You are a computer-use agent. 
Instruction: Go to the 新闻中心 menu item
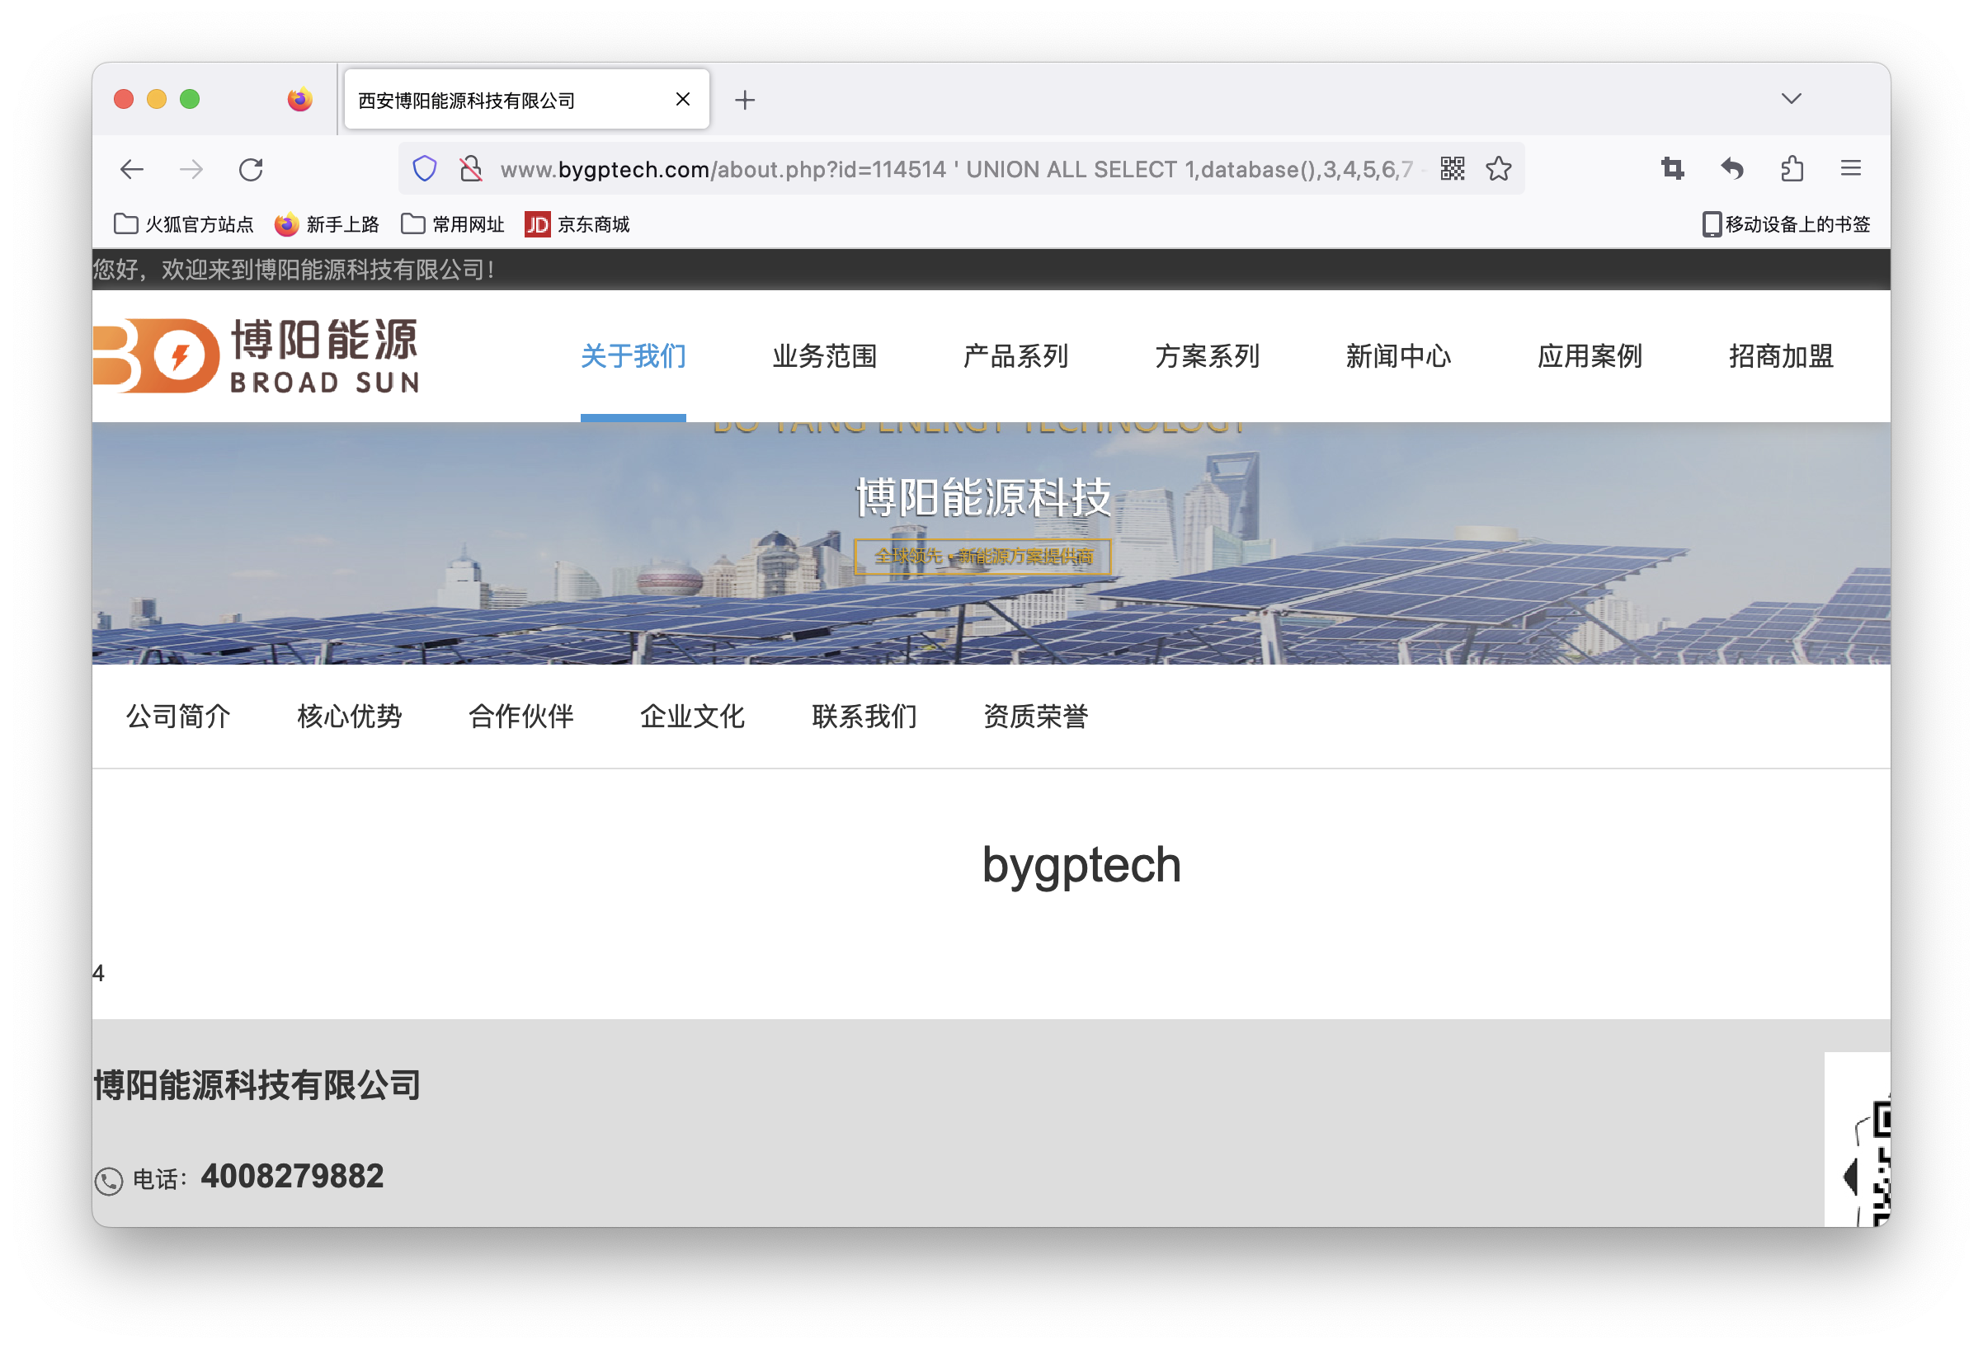(1397, 355)
